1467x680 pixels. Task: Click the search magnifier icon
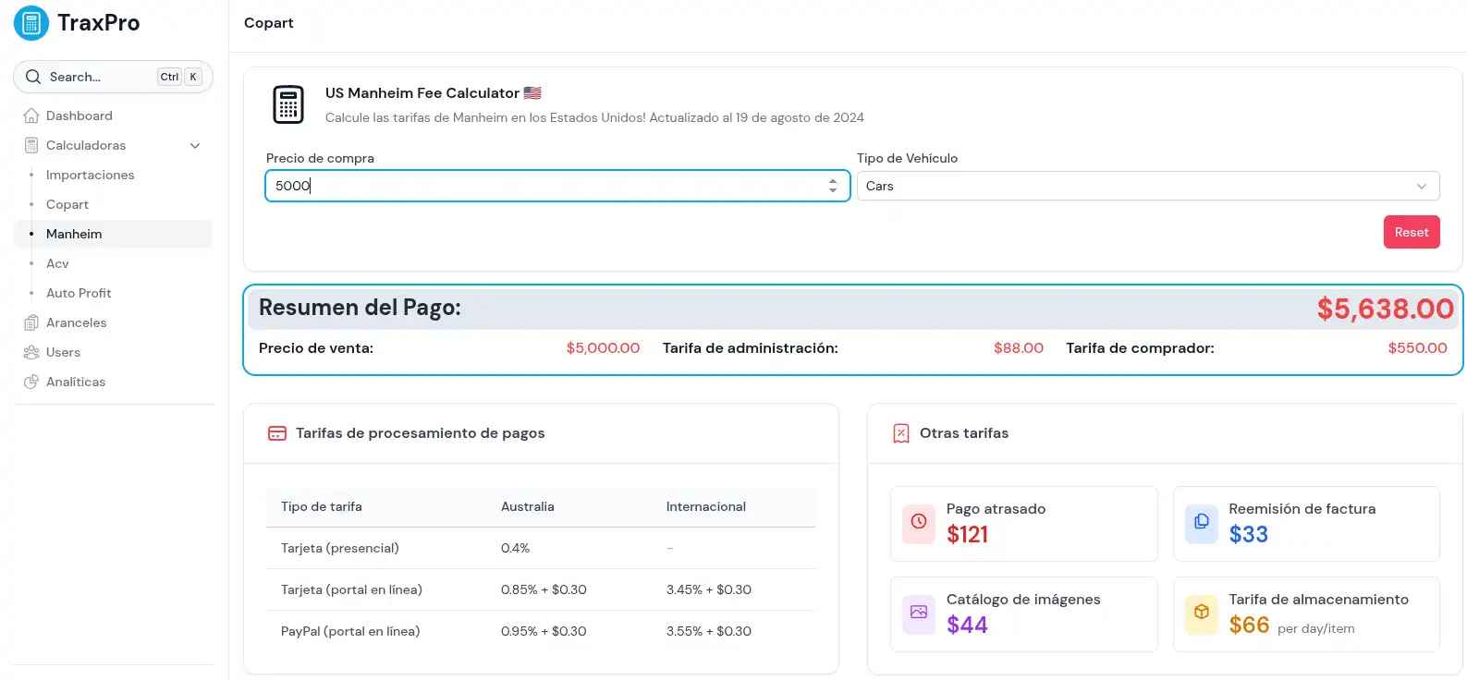pos(33,77)
